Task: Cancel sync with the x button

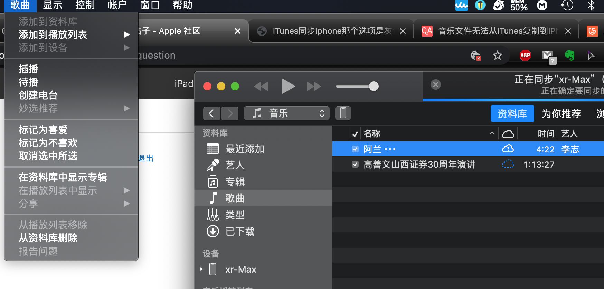Action: pyautogui.click(x=435, y=84)
